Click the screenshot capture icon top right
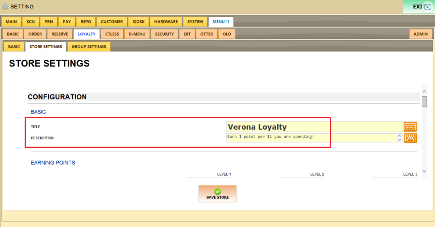 coord(428,7)
